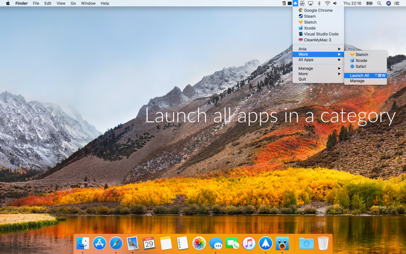This screenshot has width=406, height=254.
Task: Quit the launcher via Quit item
Action: coord(318,79)
